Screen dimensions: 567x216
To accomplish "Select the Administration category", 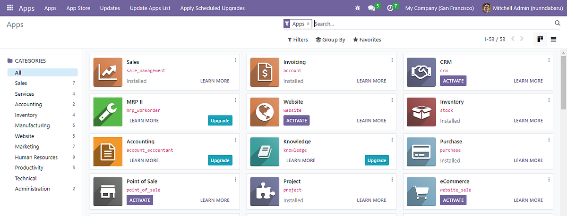I will click(43, 189).
